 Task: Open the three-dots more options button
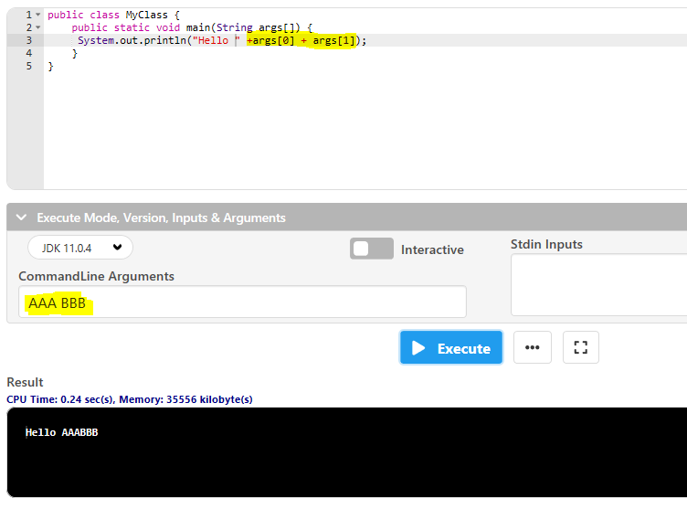coord(532,347)
